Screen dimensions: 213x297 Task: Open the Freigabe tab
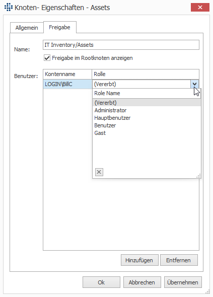[x=60, y=27]
